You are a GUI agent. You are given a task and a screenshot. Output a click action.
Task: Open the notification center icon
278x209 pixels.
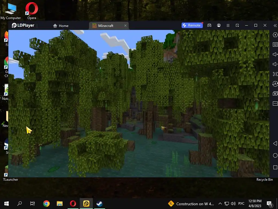click(x=270, y=204)
